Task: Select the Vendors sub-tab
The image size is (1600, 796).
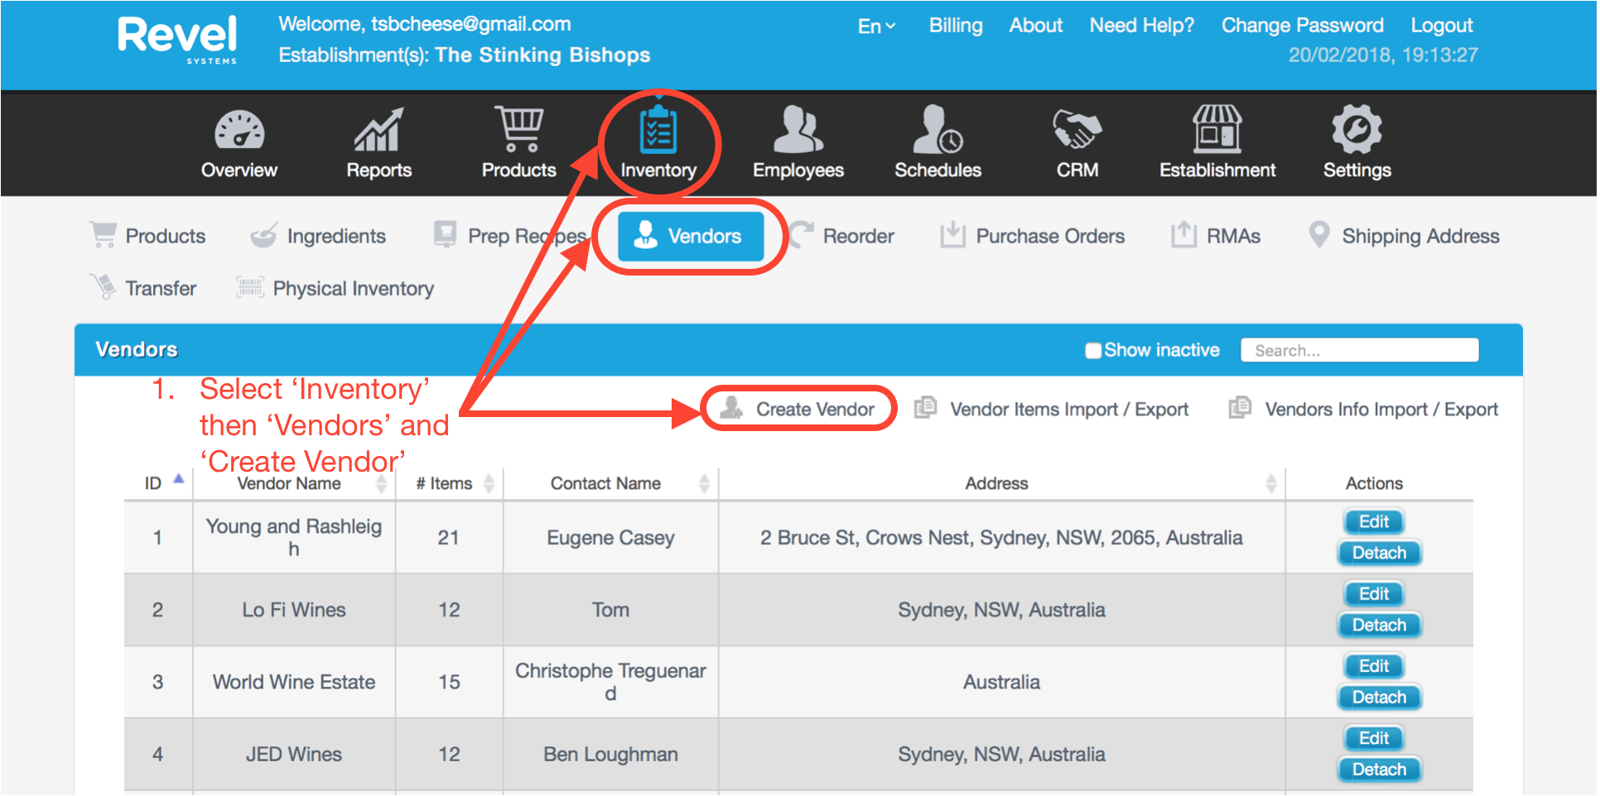Action: coord(691,236)
